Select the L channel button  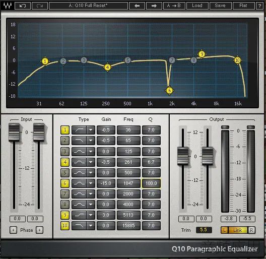click(x=225, y=230)
